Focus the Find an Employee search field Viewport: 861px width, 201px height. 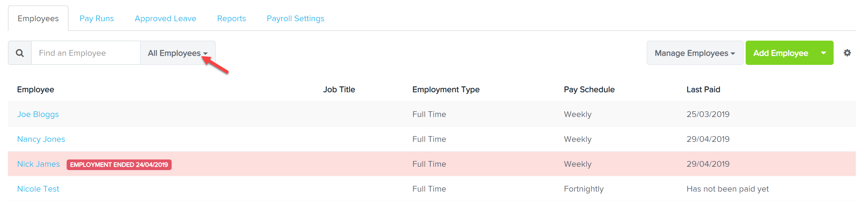tap(86, 53)
